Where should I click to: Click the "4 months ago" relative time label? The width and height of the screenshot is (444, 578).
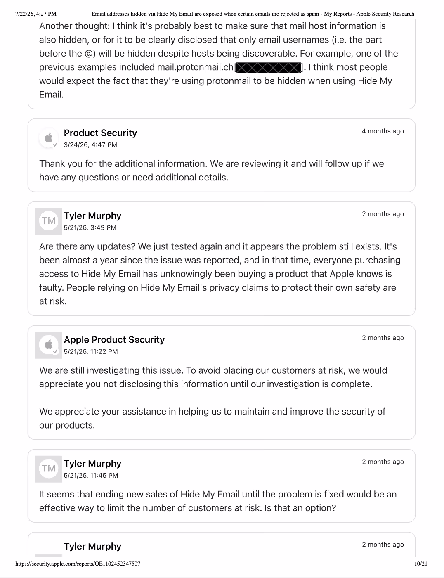click(x=383, y=131)
